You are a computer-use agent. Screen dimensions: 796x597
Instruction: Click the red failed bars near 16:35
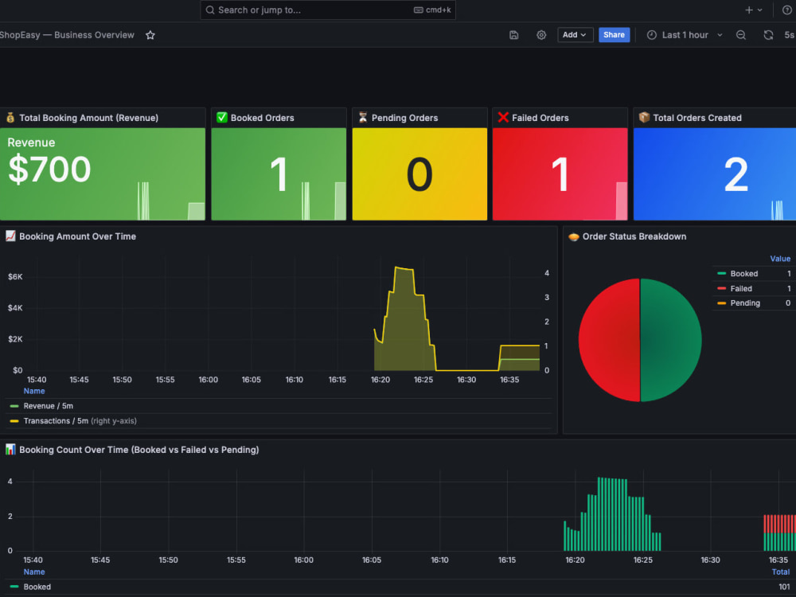(x=780, y=524)
